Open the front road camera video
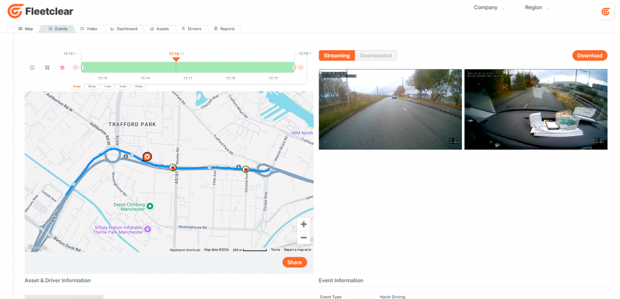The width and height of the screenshot is (620, 299). 391,109
